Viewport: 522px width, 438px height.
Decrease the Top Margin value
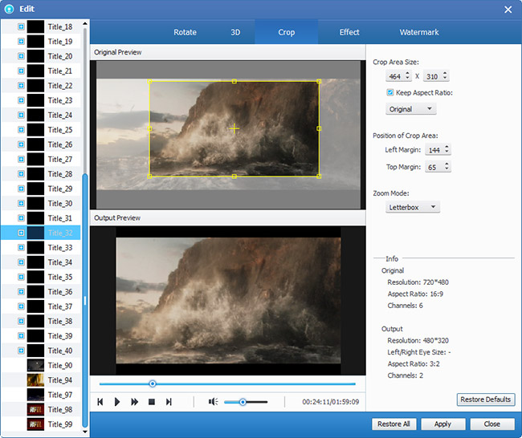[447, 169]
